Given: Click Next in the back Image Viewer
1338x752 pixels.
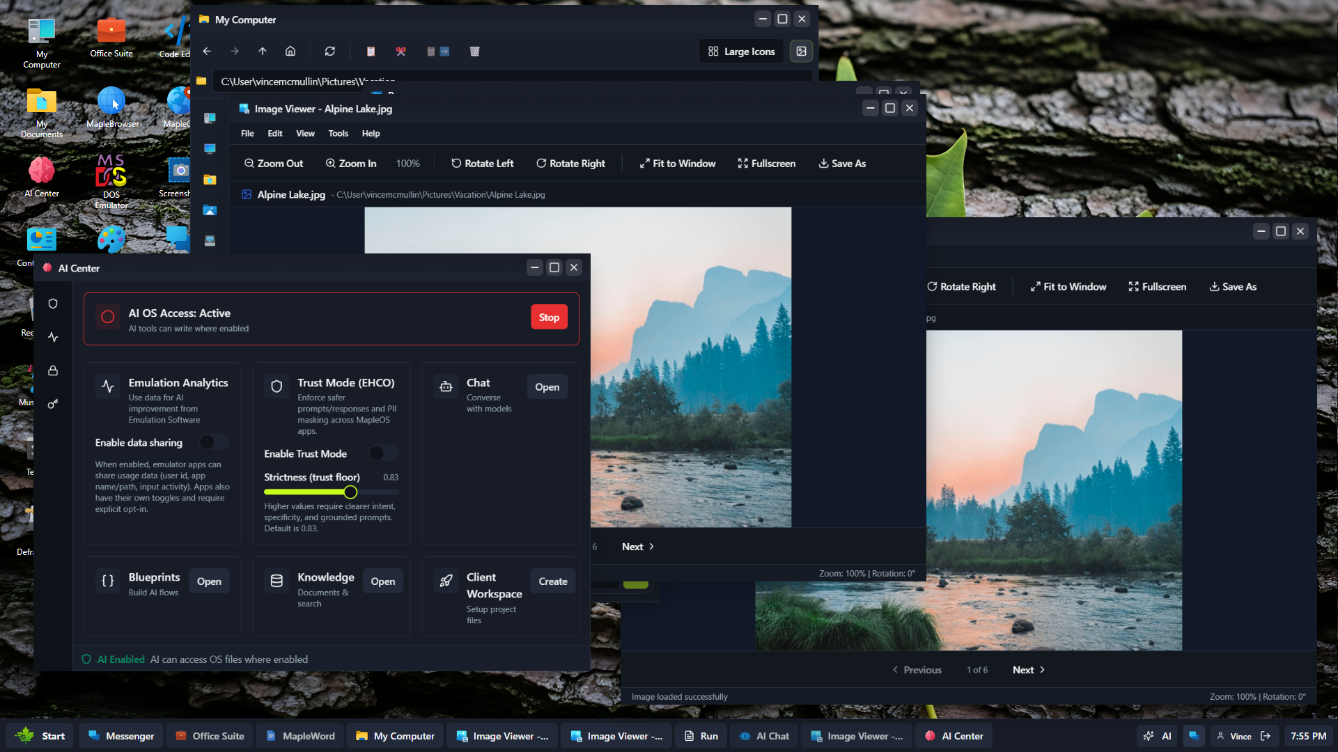Looking at the screenshot, I should tap(1029, 670).
